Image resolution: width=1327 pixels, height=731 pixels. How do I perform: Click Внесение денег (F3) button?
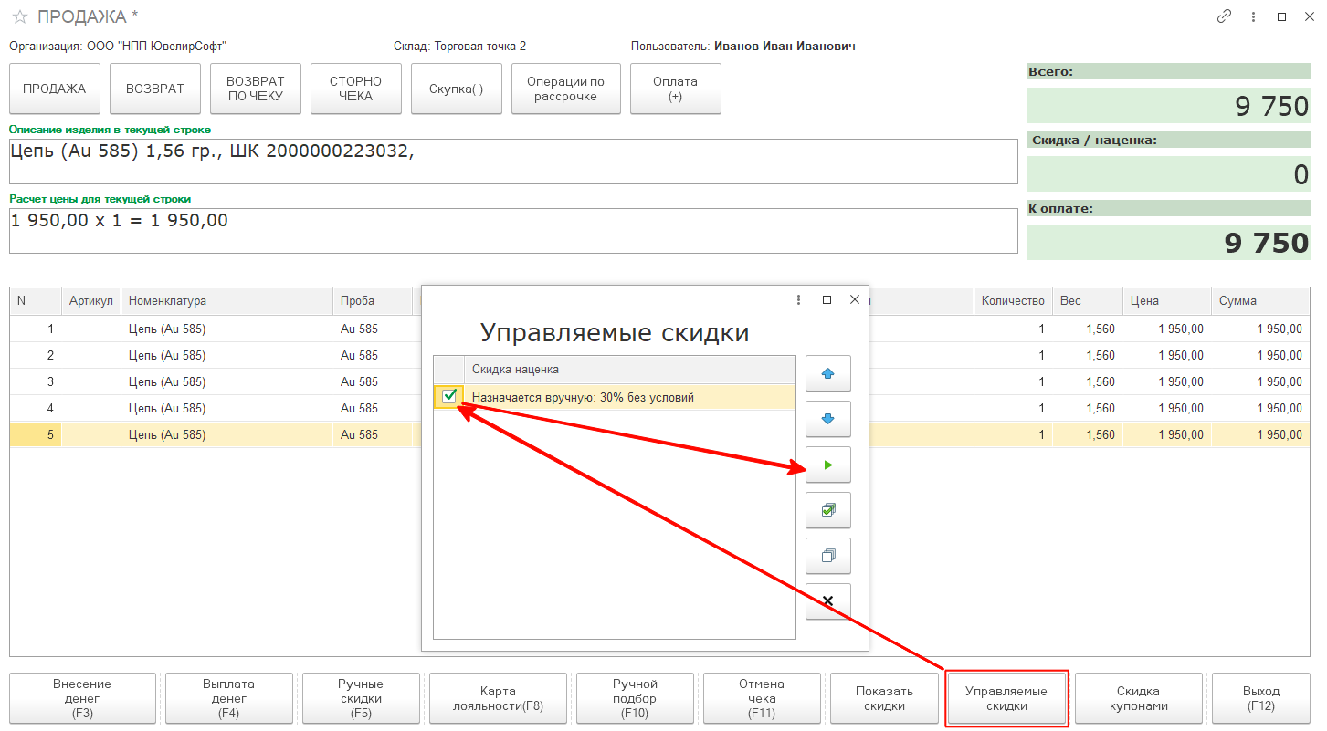82,699
